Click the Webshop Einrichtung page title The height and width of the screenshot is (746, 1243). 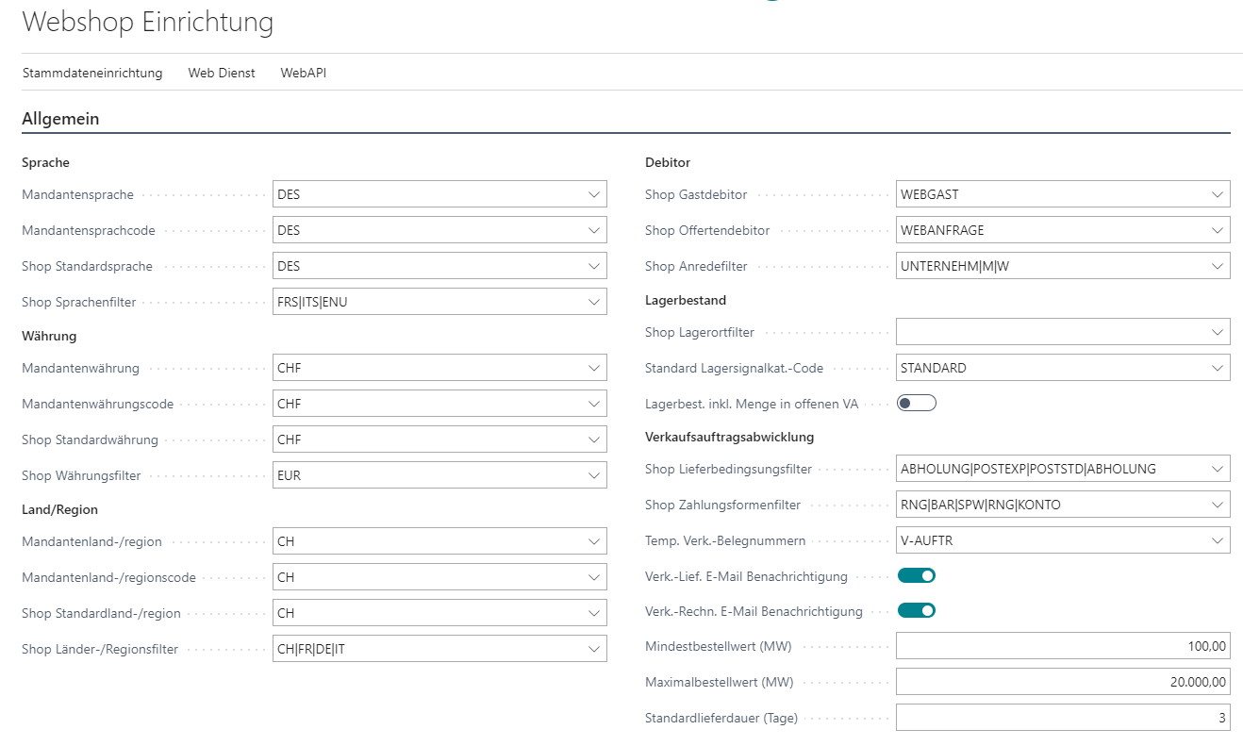pyautogui.click(x=148, y=22)
